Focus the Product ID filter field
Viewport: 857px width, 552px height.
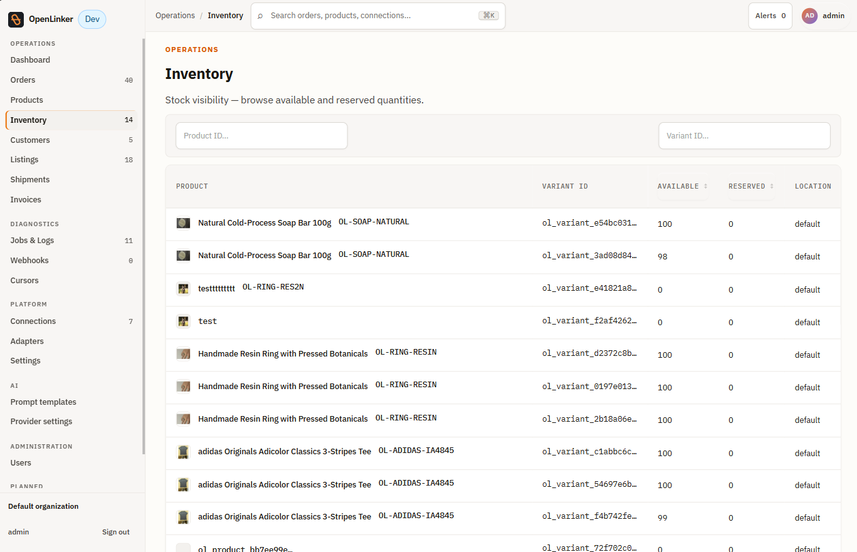[261, 135]
